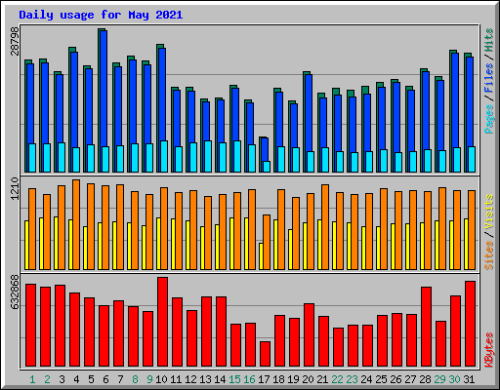This screenshot has width=500, height=390.
Task: Click the 'Daily usage for May 2021' title
Action: tap(101, 15)
